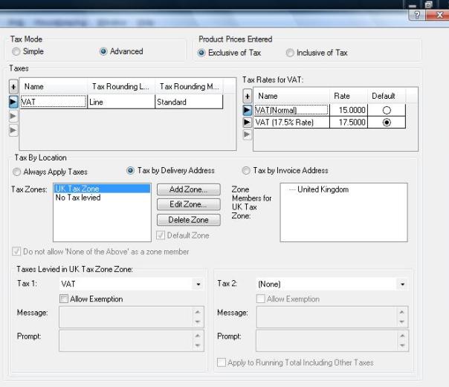Click the plus icon in Tax Rates grid
The height and width of the screenshot is (387, 449).
pos(248,96)
